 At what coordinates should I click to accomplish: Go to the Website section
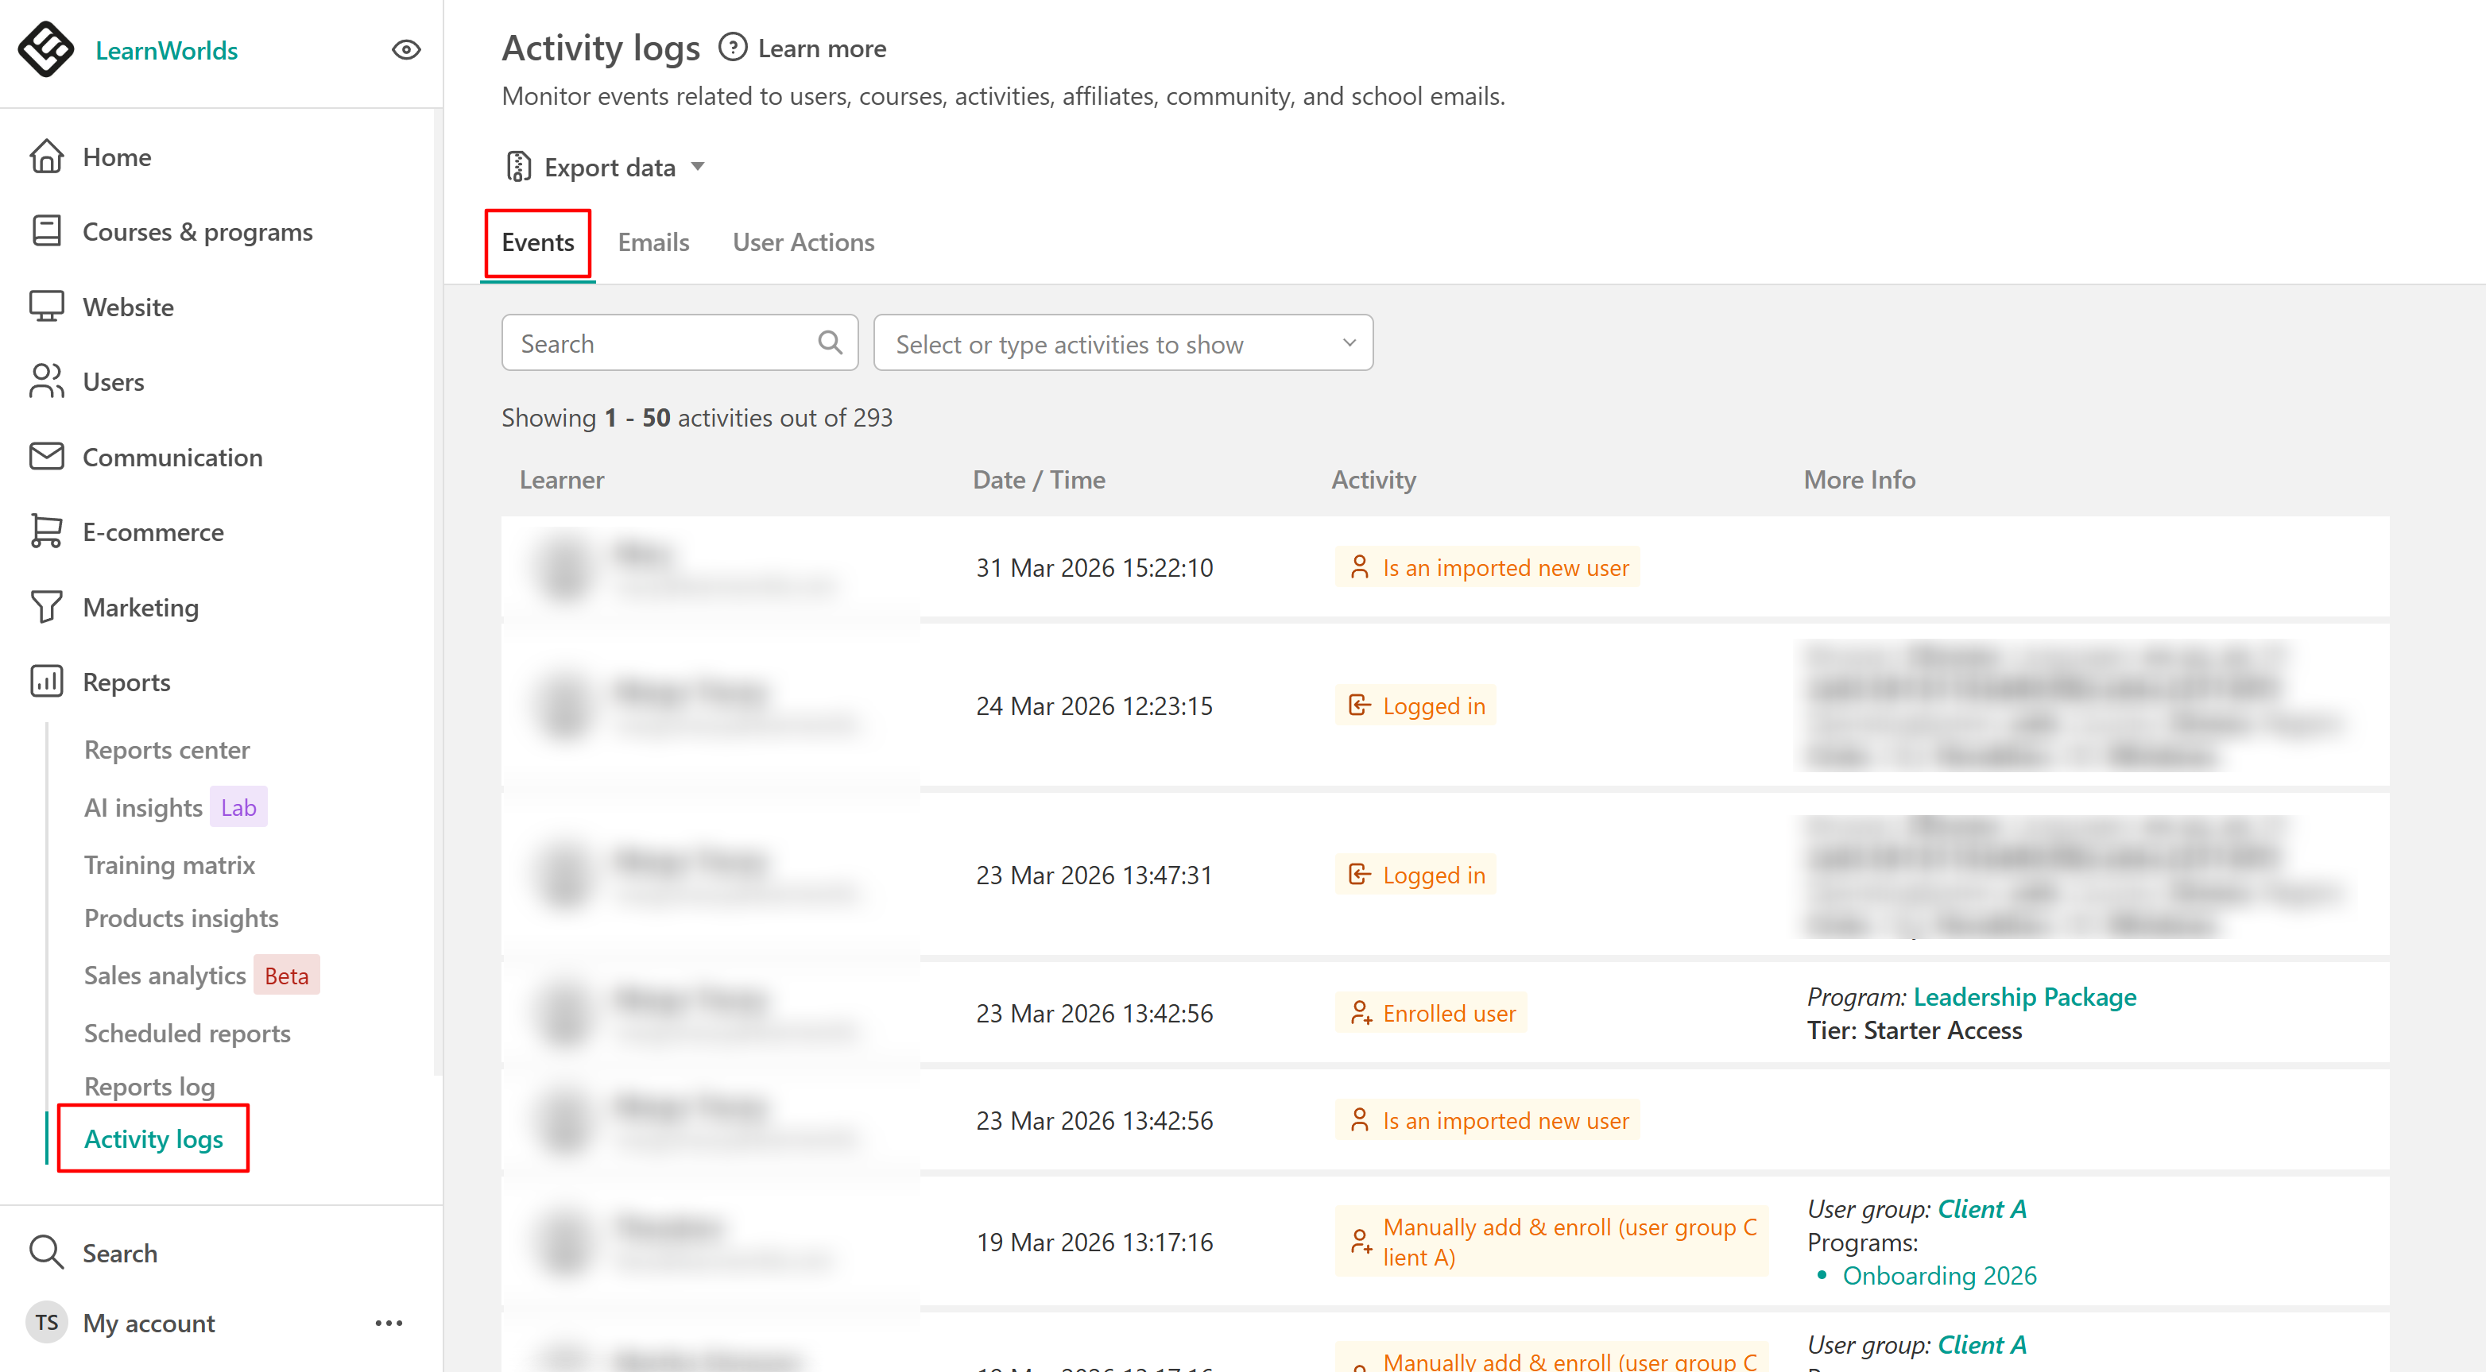click(x=127, y=307)
